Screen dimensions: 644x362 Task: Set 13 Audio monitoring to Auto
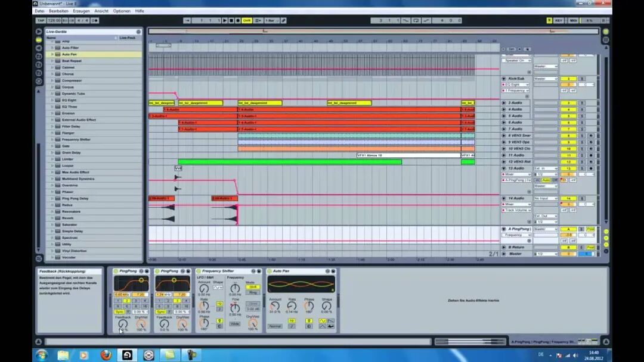546,180
